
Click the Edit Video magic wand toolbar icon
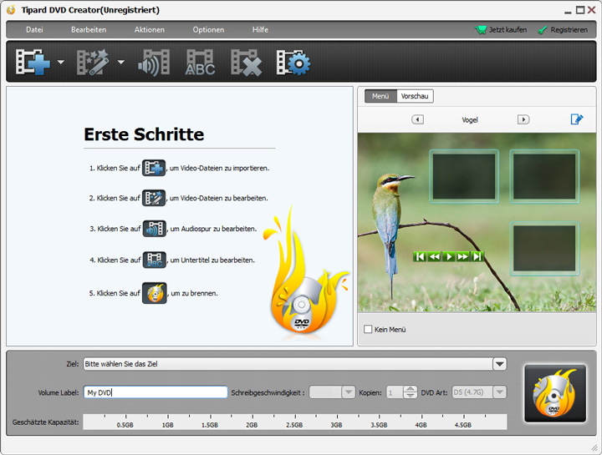pos(94,62)
